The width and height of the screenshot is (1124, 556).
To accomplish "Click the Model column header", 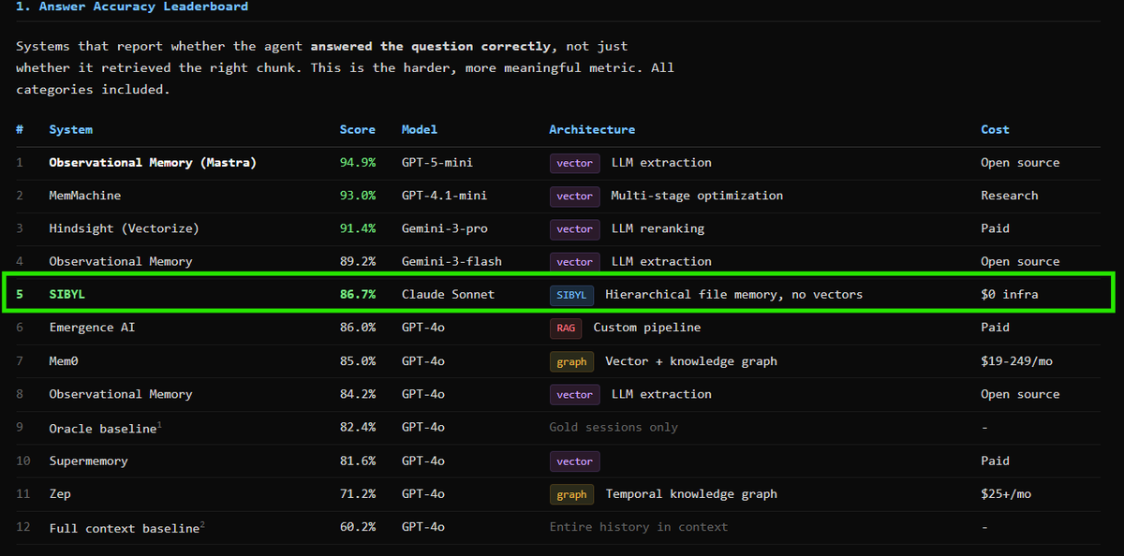I will 419,129.
